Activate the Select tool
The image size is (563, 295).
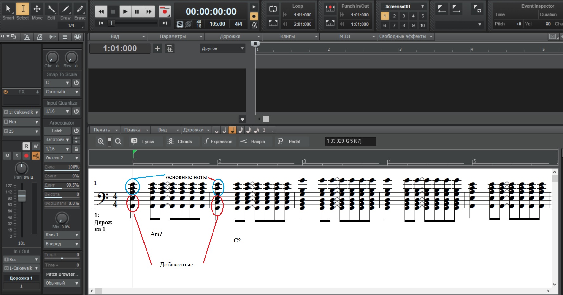tap(23, 11)
